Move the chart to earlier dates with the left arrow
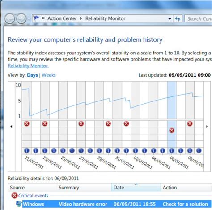 tap(11, 127)
